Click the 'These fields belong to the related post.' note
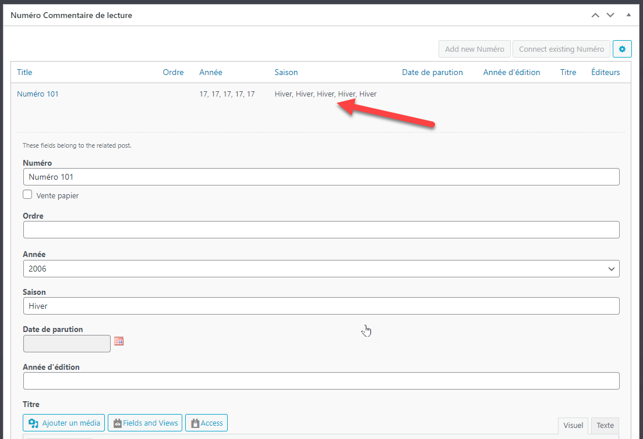 [77, 145]
